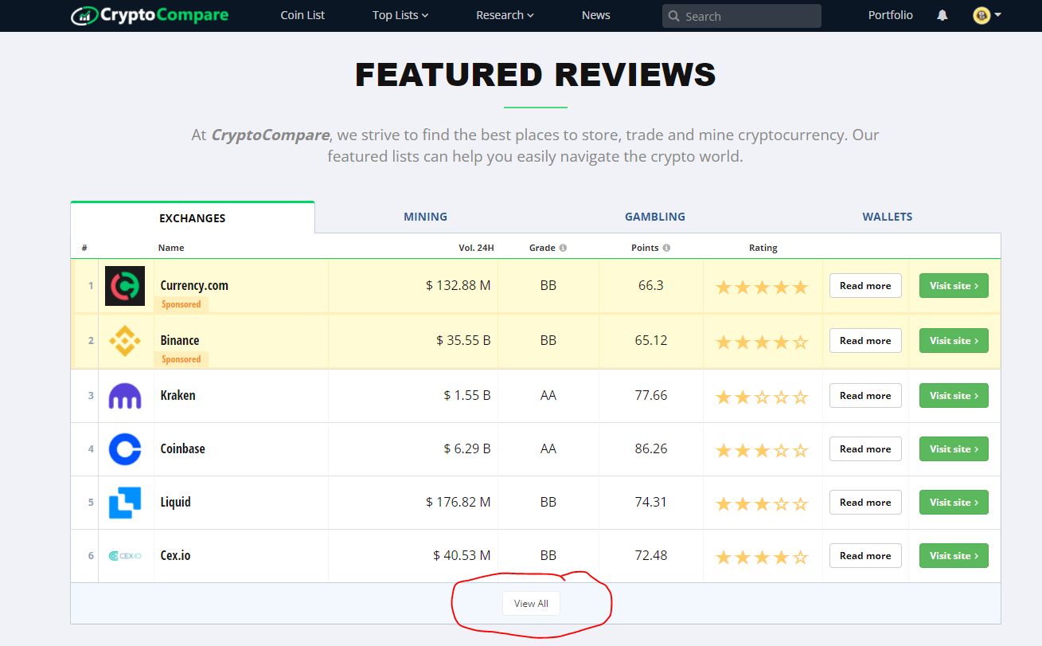Switch to the Mining tab
Screen dimensions: 1042x646
[425, 216]
